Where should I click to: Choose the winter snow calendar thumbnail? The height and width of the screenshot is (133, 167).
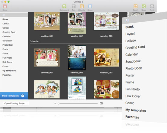click(x=77, y=88)
